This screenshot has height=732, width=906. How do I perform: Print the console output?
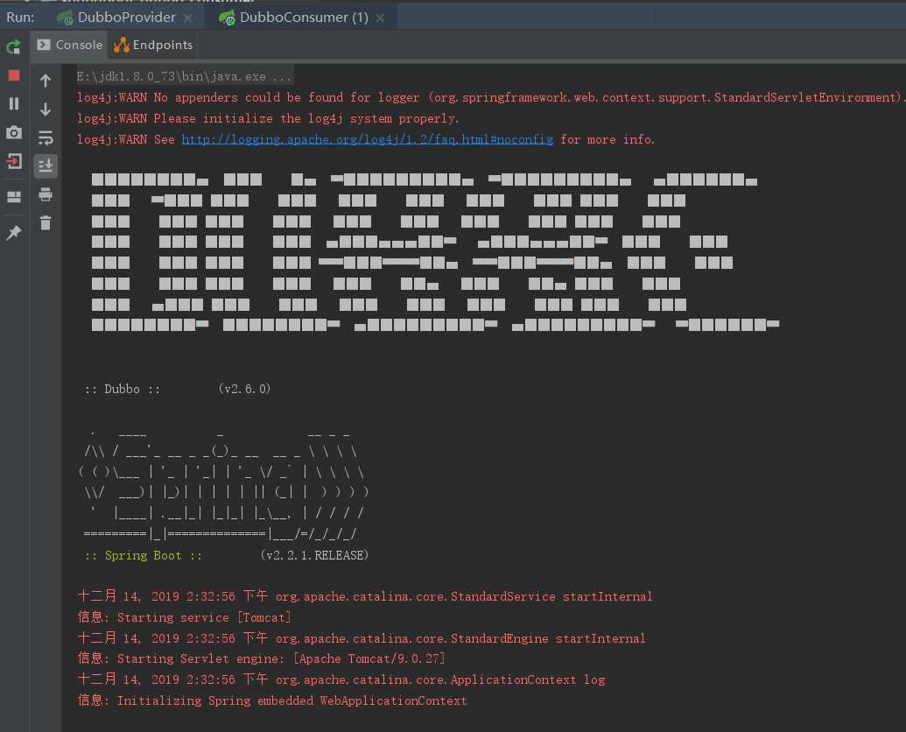45,194
